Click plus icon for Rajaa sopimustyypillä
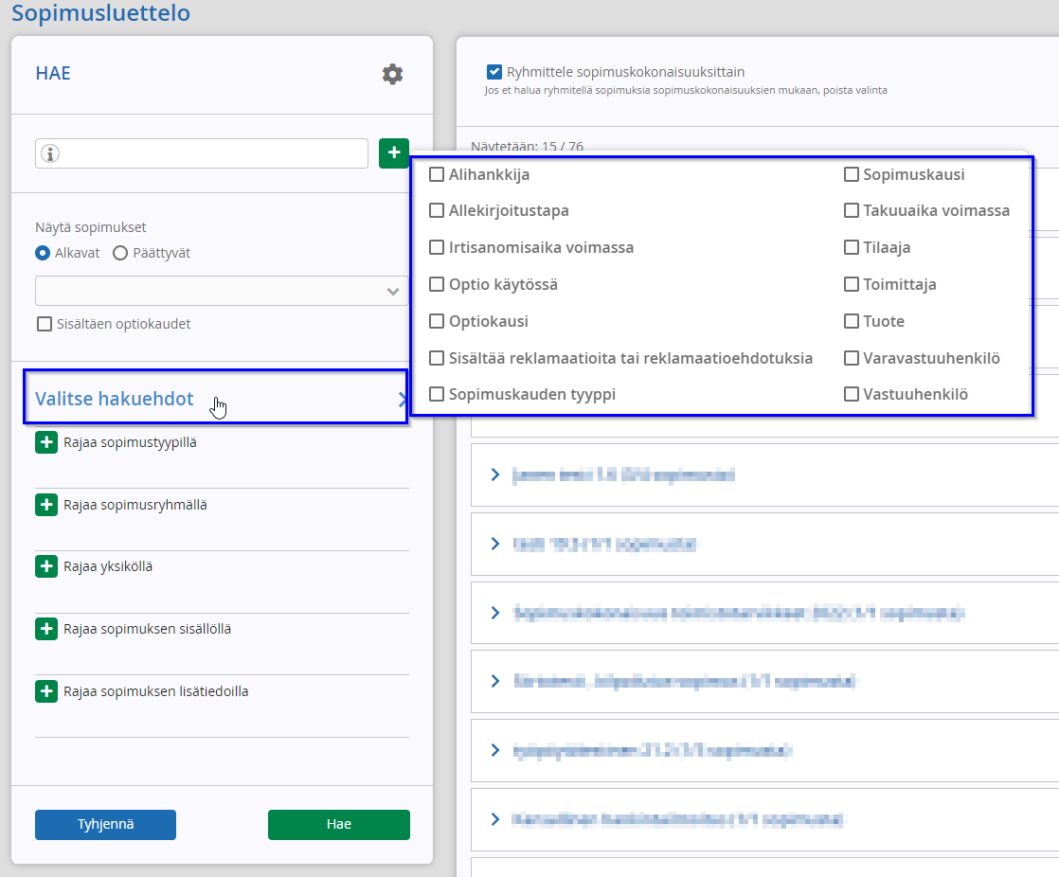This screenshot has height=877, width=1059. 45,443
